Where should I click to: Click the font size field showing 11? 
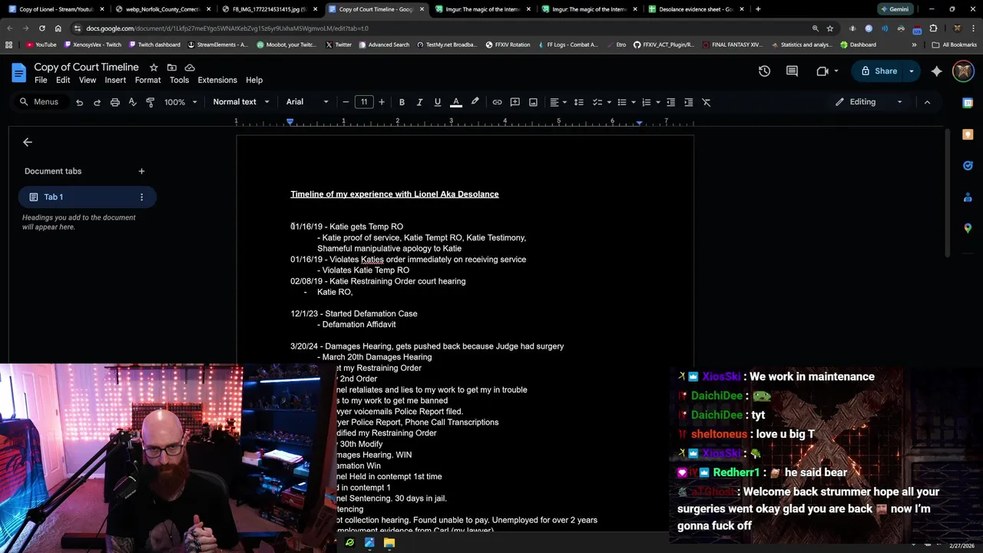tap(364, 102)
